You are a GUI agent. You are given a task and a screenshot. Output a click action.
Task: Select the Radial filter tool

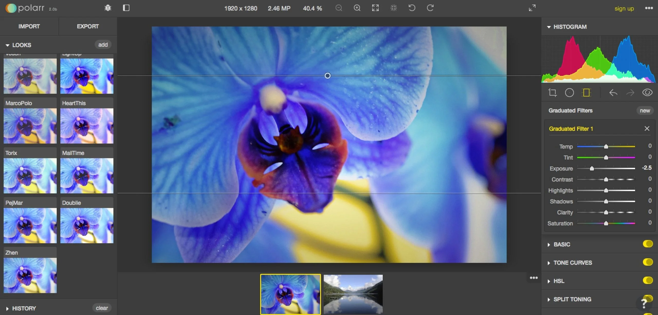(x=569, y=92)
